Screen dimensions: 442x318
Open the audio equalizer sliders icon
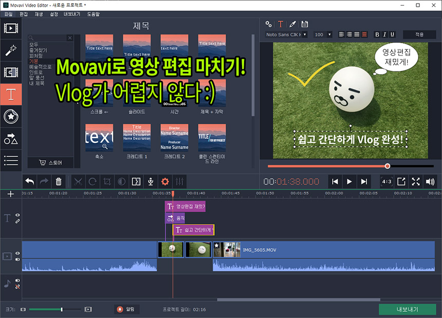coord(179,182)
